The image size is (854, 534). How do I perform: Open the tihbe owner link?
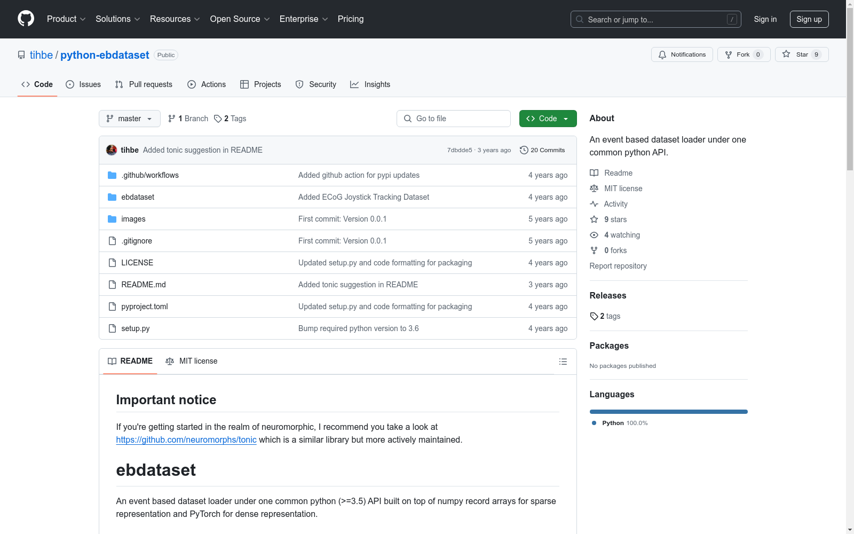coord(41,55)
